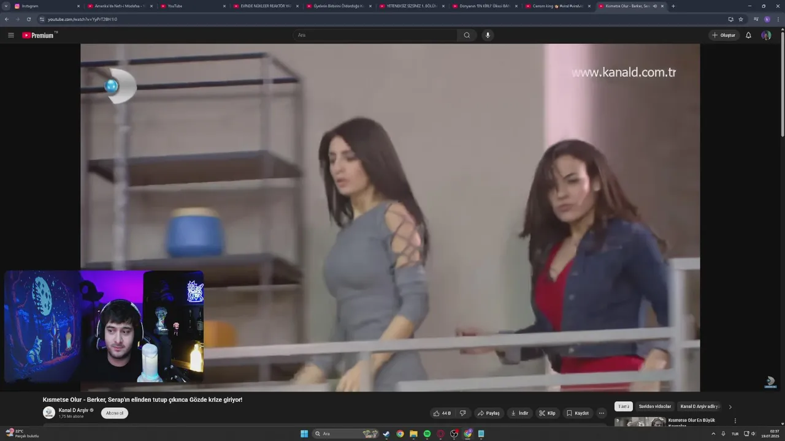Open the Kanal D Arşiv channel avatar

[49, 413]
